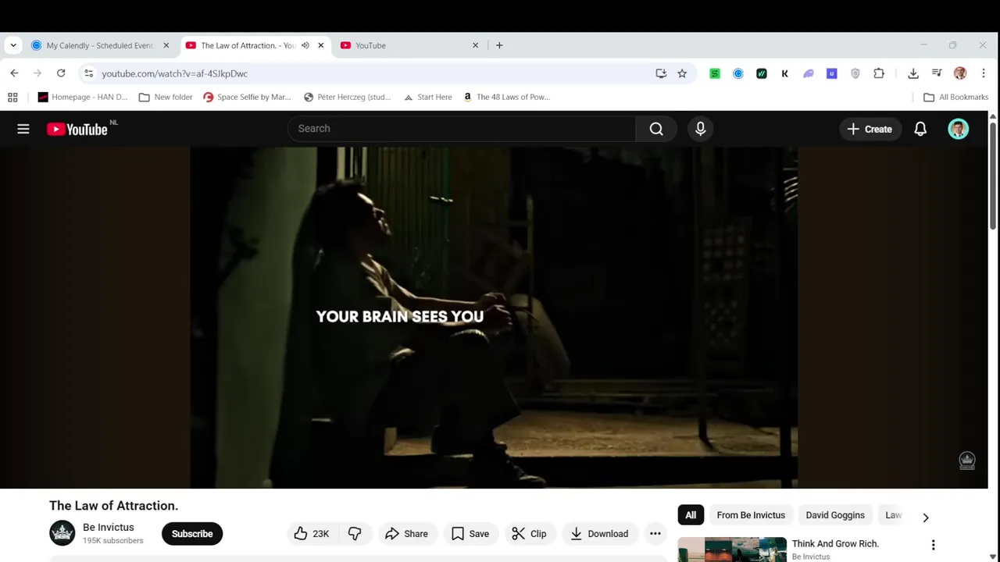Open YouTube notifications bell
Image resolution: width=1000 pixels, height=562 pixels.
pos(920,129)
